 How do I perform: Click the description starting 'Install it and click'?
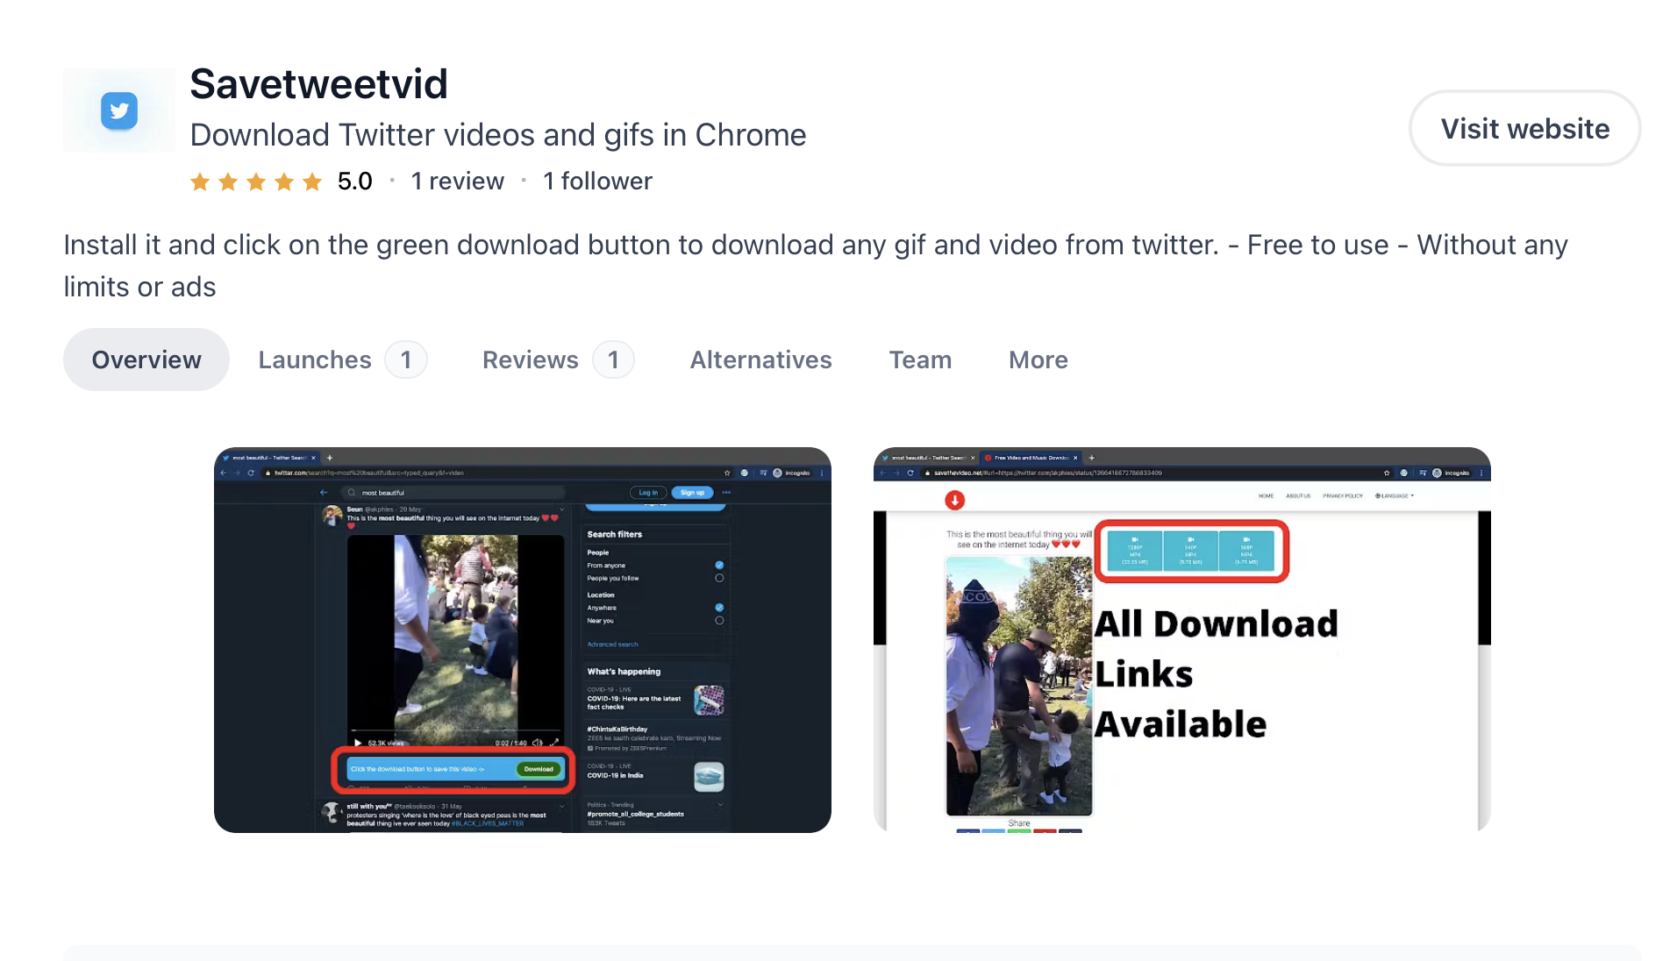(816, 266)
